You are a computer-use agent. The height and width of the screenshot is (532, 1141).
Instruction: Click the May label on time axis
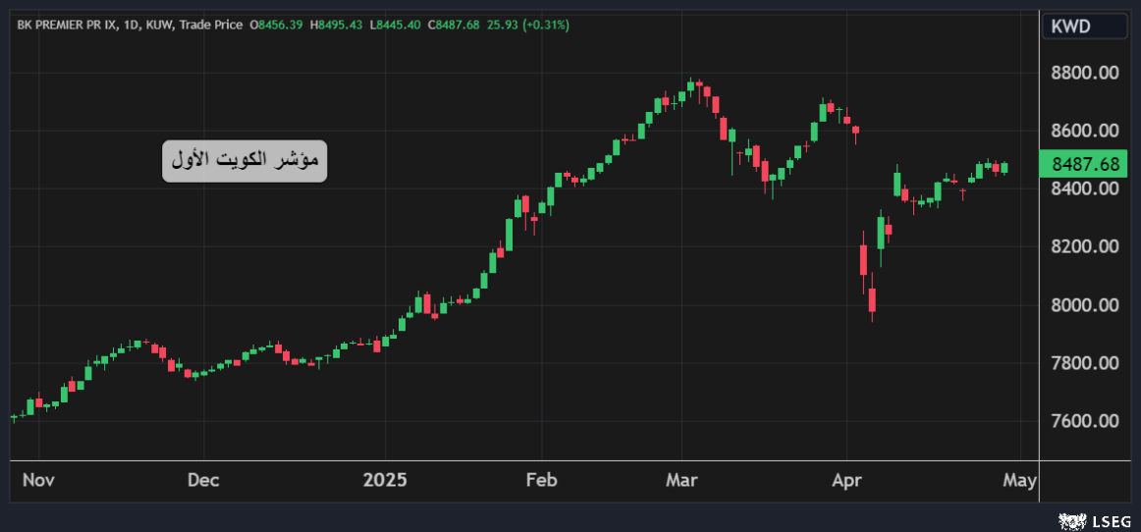[x=1020, y=480]
